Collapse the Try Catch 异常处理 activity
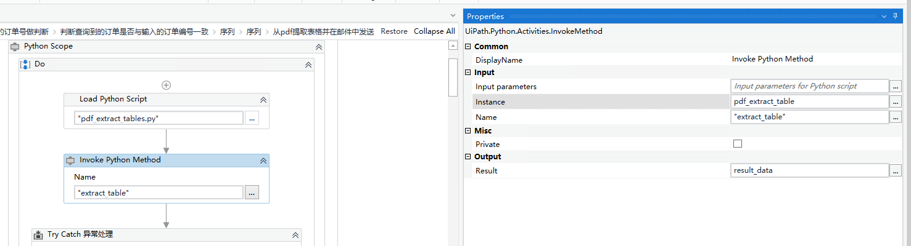911x246 pixels. pos(295,235)
